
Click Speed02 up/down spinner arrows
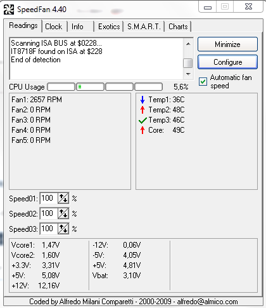point(63,213)
